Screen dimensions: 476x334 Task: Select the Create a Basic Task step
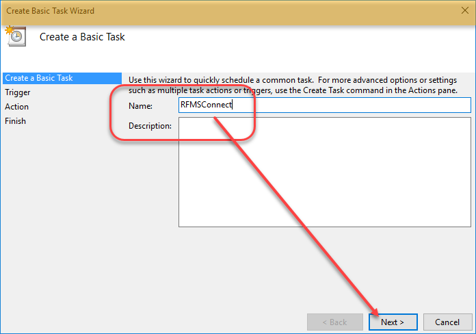tap(62, 78)
